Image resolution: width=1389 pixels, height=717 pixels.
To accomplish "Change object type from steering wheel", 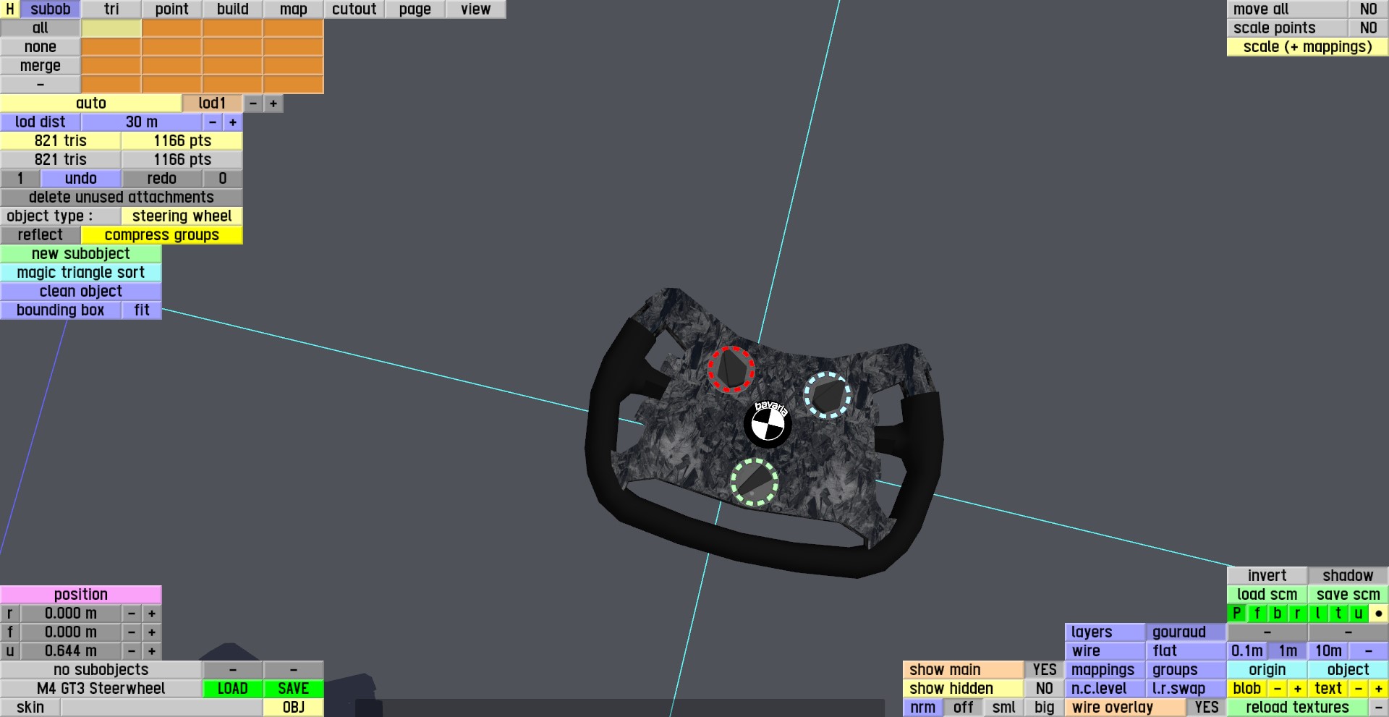I will (182, 216).
